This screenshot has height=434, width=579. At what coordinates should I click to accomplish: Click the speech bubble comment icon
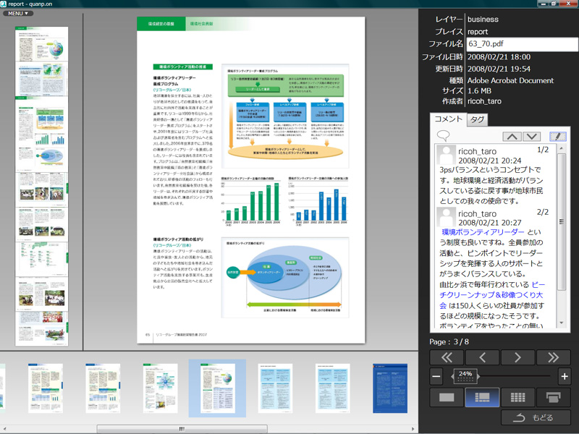(x=443, y=136)
